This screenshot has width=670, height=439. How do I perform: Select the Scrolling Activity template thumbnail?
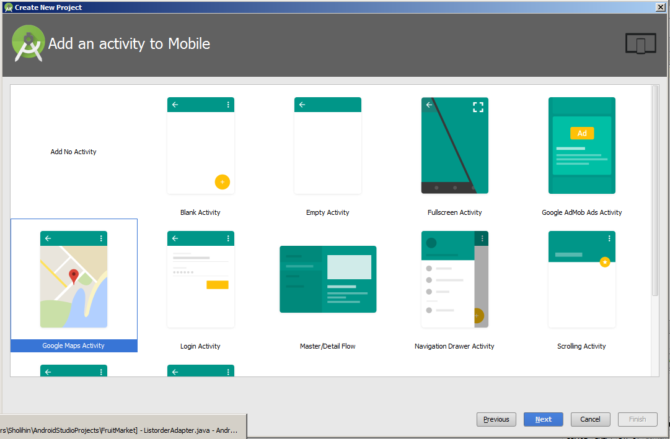tap(582, 279)
